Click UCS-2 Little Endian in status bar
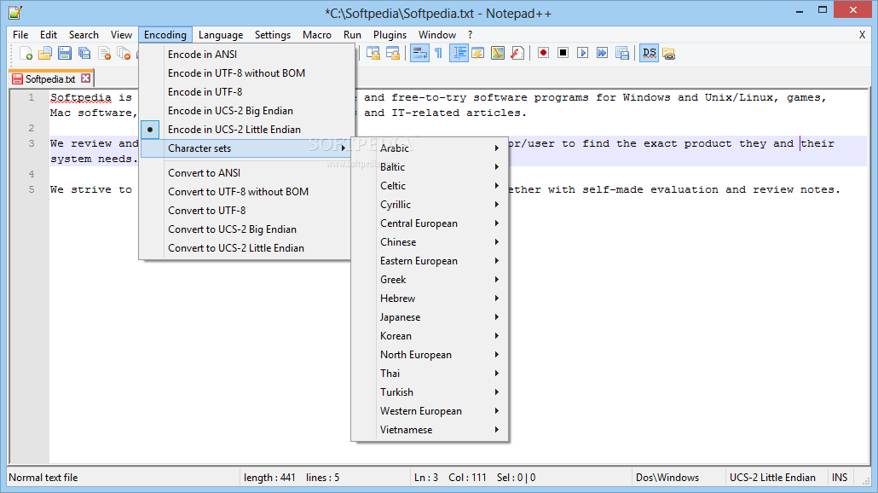 772,478
